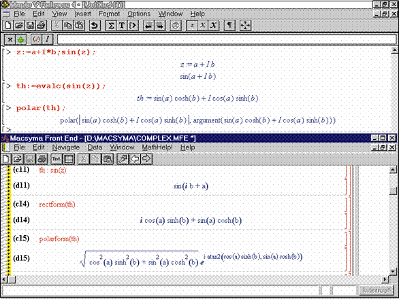Click the Paste clipboard icon in Macsyma toolbar
This screenshot has height=299, width=399.
click(x=108, y=159)
